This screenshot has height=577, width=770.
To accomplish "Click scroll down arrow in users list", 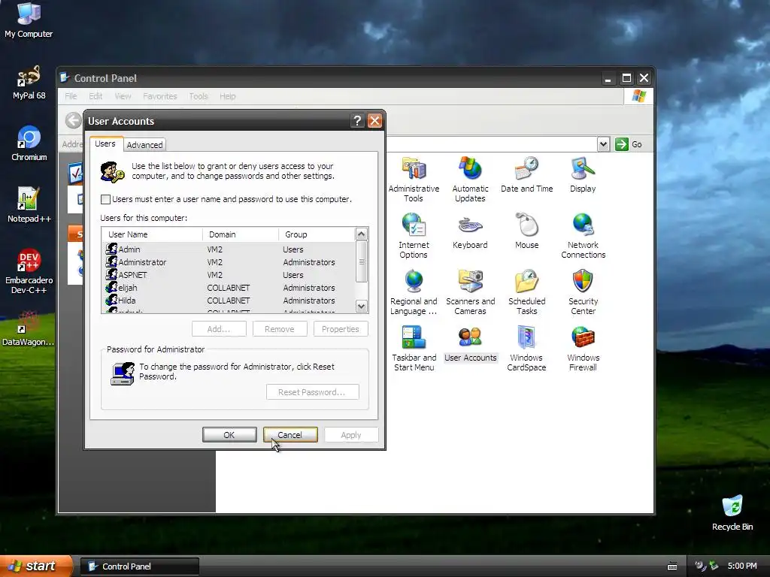I will 362,307.
